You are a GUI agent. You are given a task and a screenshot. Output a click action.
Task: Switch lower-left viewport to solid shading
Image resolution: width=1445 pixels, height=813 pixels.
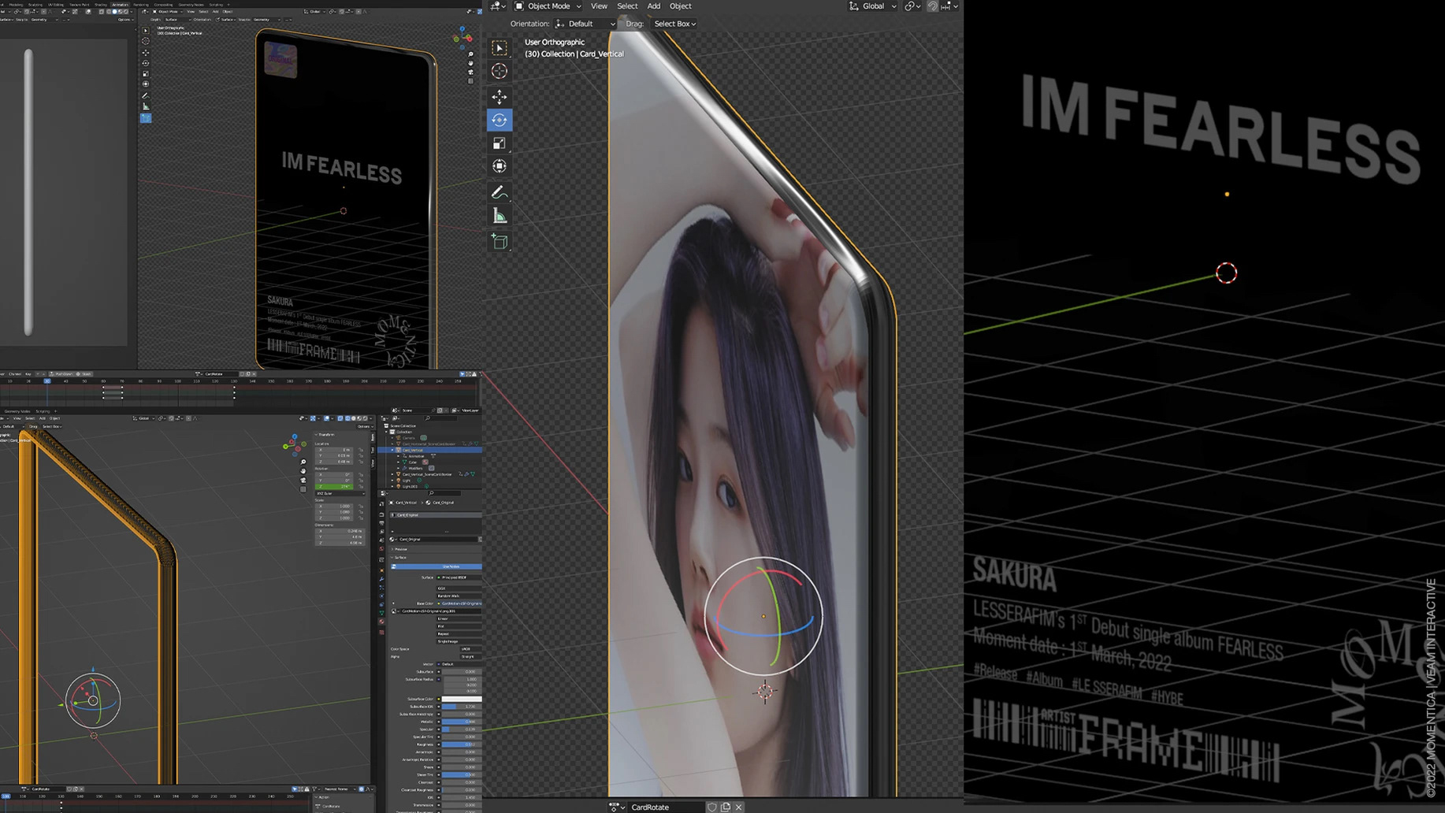354,418
